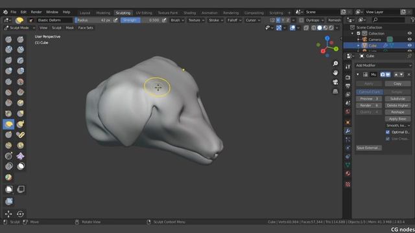Open the Falloff dropdown

coord(234,20)
